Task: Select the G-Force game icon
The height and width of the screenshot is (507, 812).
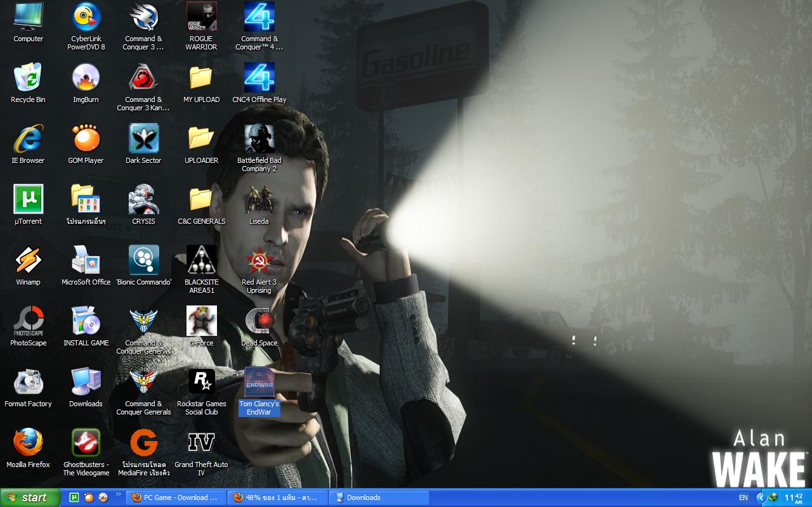Action: pos(202,326)
